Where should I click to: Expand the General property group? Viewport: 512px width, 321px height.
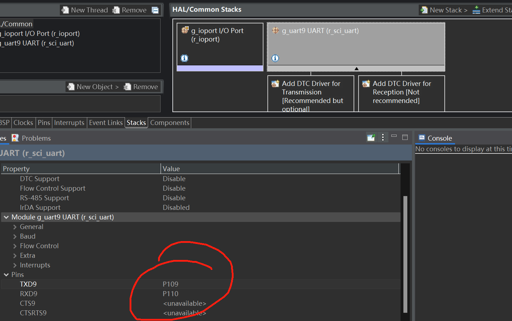coord(15,227)
